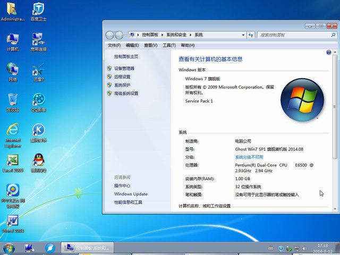Image resolution: width=340 pixels, height=255 pixels.
Task: Click the 1.00 GB installed memory value
Action: (242, 179)
